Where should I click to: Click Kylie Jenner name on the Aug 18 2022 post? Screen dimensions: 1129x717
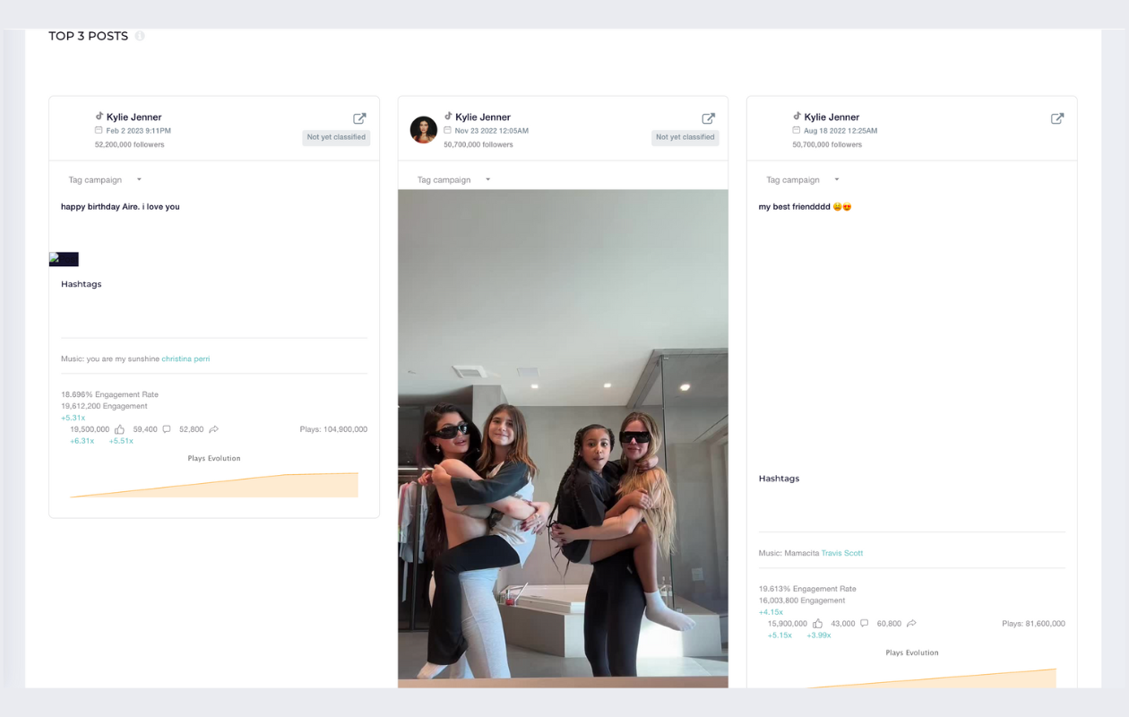point(832,117)
